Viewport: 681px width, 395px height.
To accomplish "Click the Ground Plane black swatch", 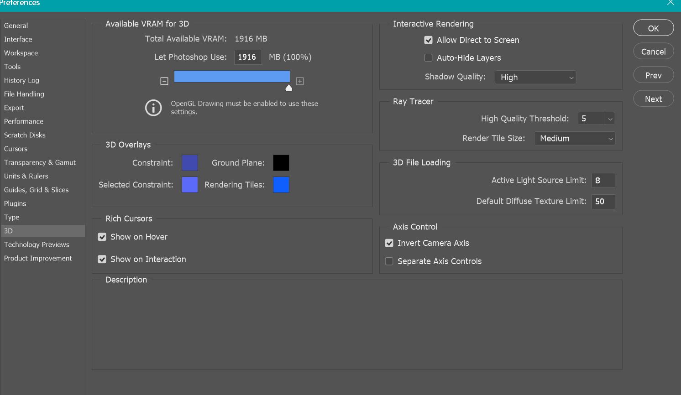I will click(x=281, y=163).
